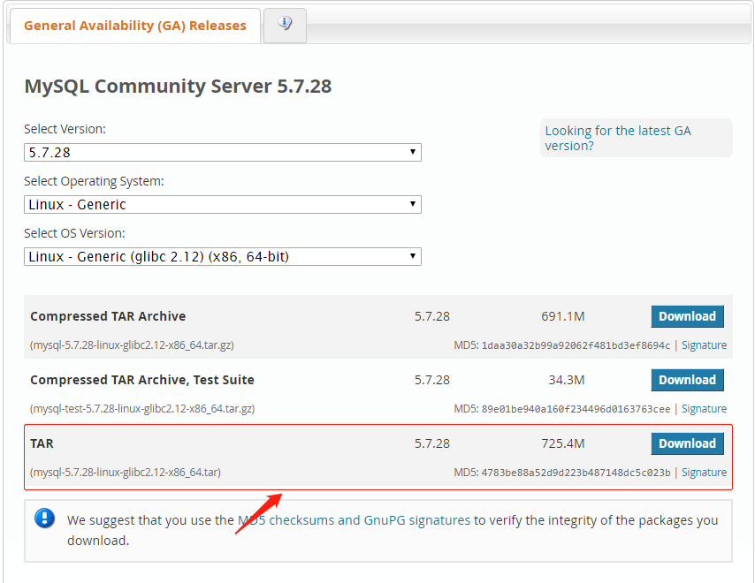Image resolution: width=755 pixels, height=583 pixels.
Task: Open the Select Operating System dropdown
Action: [x=223, y=204]
